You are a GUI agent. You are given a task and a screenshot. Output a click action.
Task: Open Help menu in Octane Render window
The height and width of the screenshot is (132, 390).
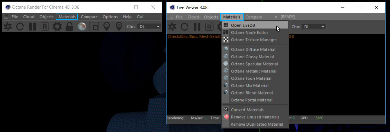click(127, 17)
